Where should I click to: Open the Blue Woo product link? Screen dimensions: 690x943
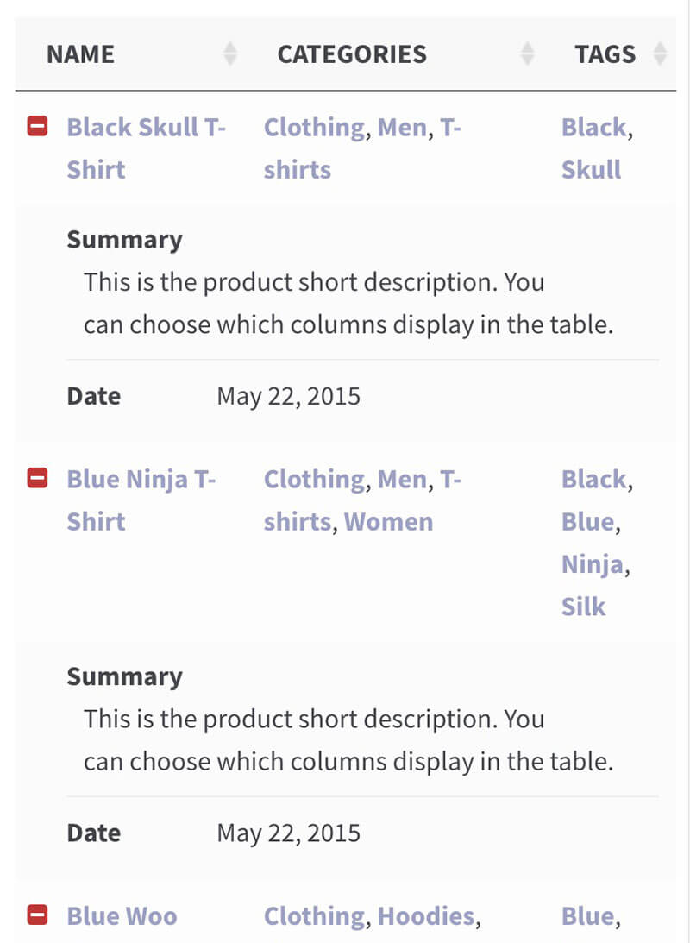click(122, 916)
